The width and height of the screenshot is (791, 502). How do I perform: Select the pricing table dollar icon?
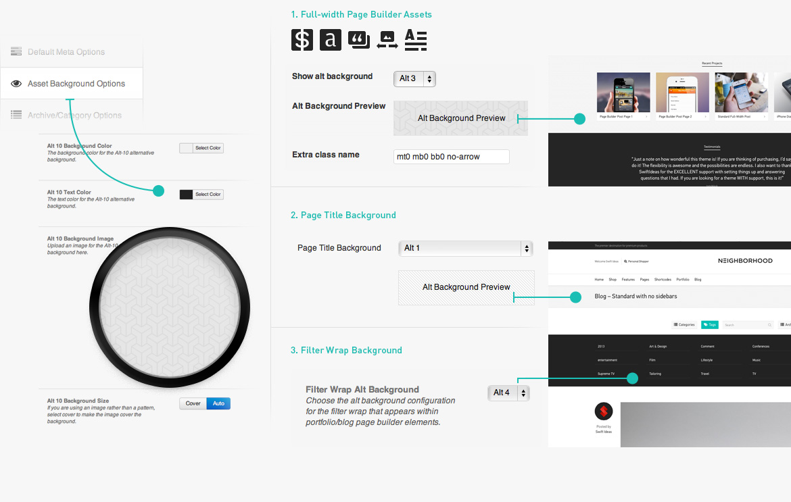point(302,40)
